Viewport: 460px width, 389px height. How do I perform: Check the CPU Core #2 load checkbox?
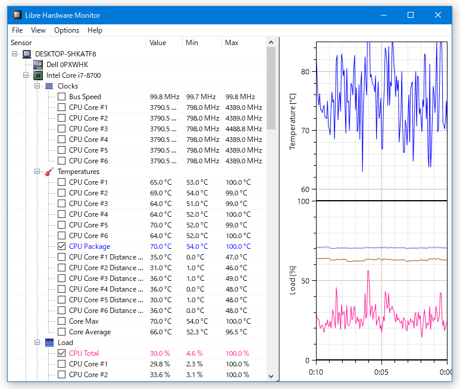point(62,374)
